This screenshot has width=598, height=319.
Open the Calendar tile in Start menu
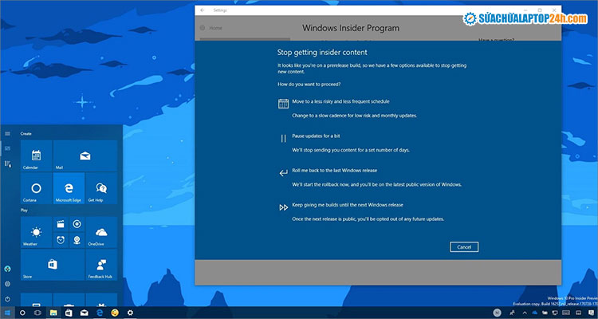[36, 156]
